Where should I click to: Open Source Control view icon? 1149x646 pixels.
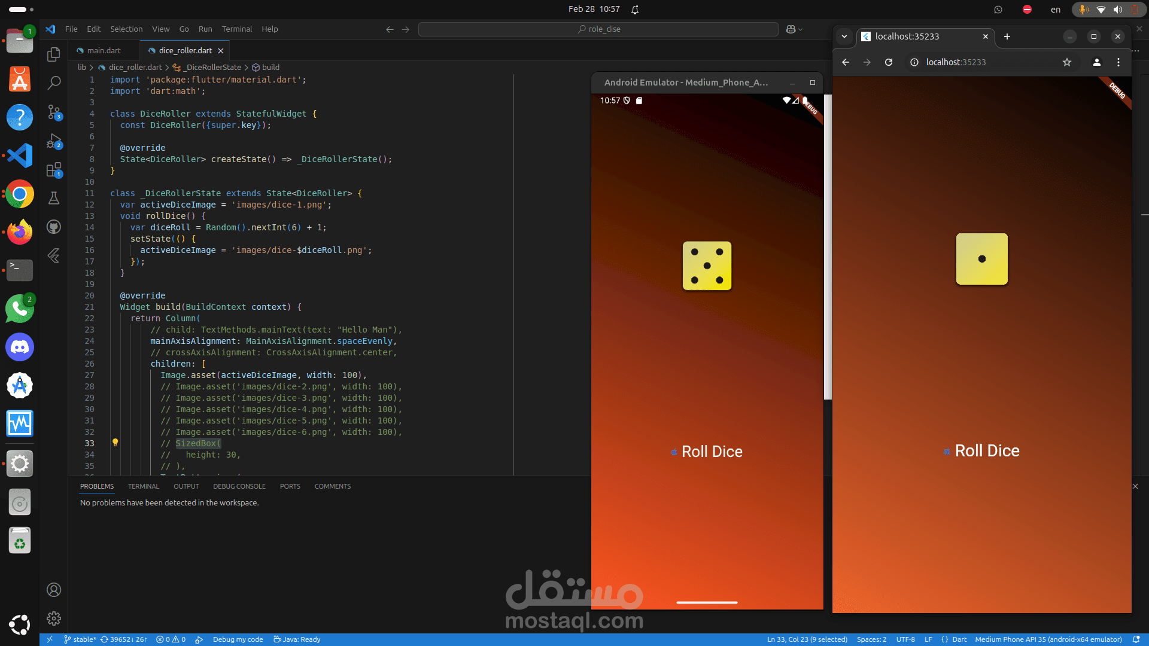tap(54, 112)
